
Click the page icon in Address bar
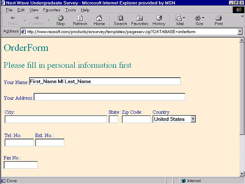coord(23,32)
